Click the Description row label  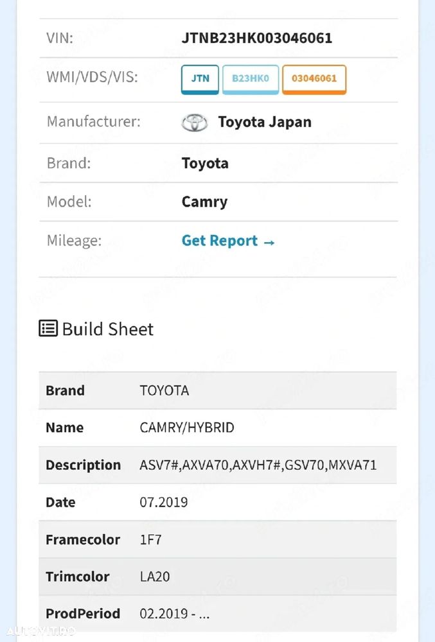[83, 465]
